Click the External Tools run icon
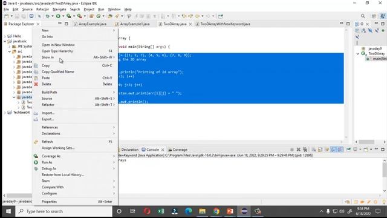The image size is (387, 218). click(x=79, y=16)
